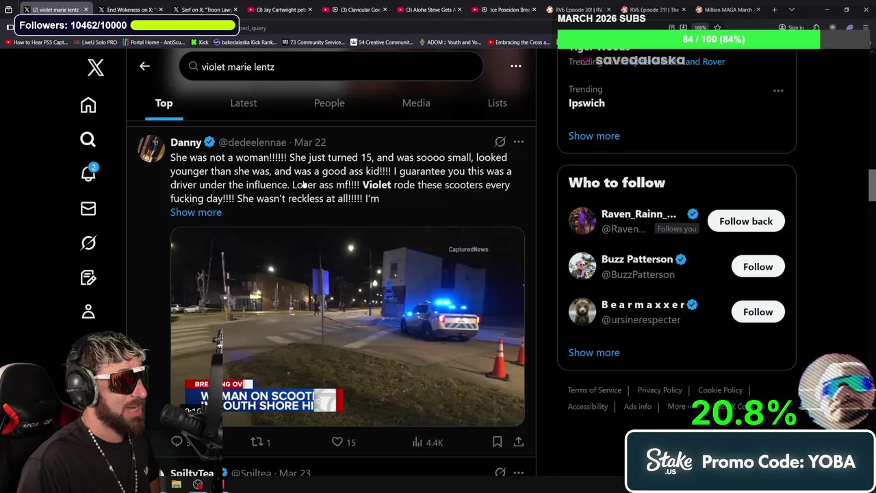876x493 pixels.
Task: Like Danny's post with heart icon
Action: (x=344, y=442)
